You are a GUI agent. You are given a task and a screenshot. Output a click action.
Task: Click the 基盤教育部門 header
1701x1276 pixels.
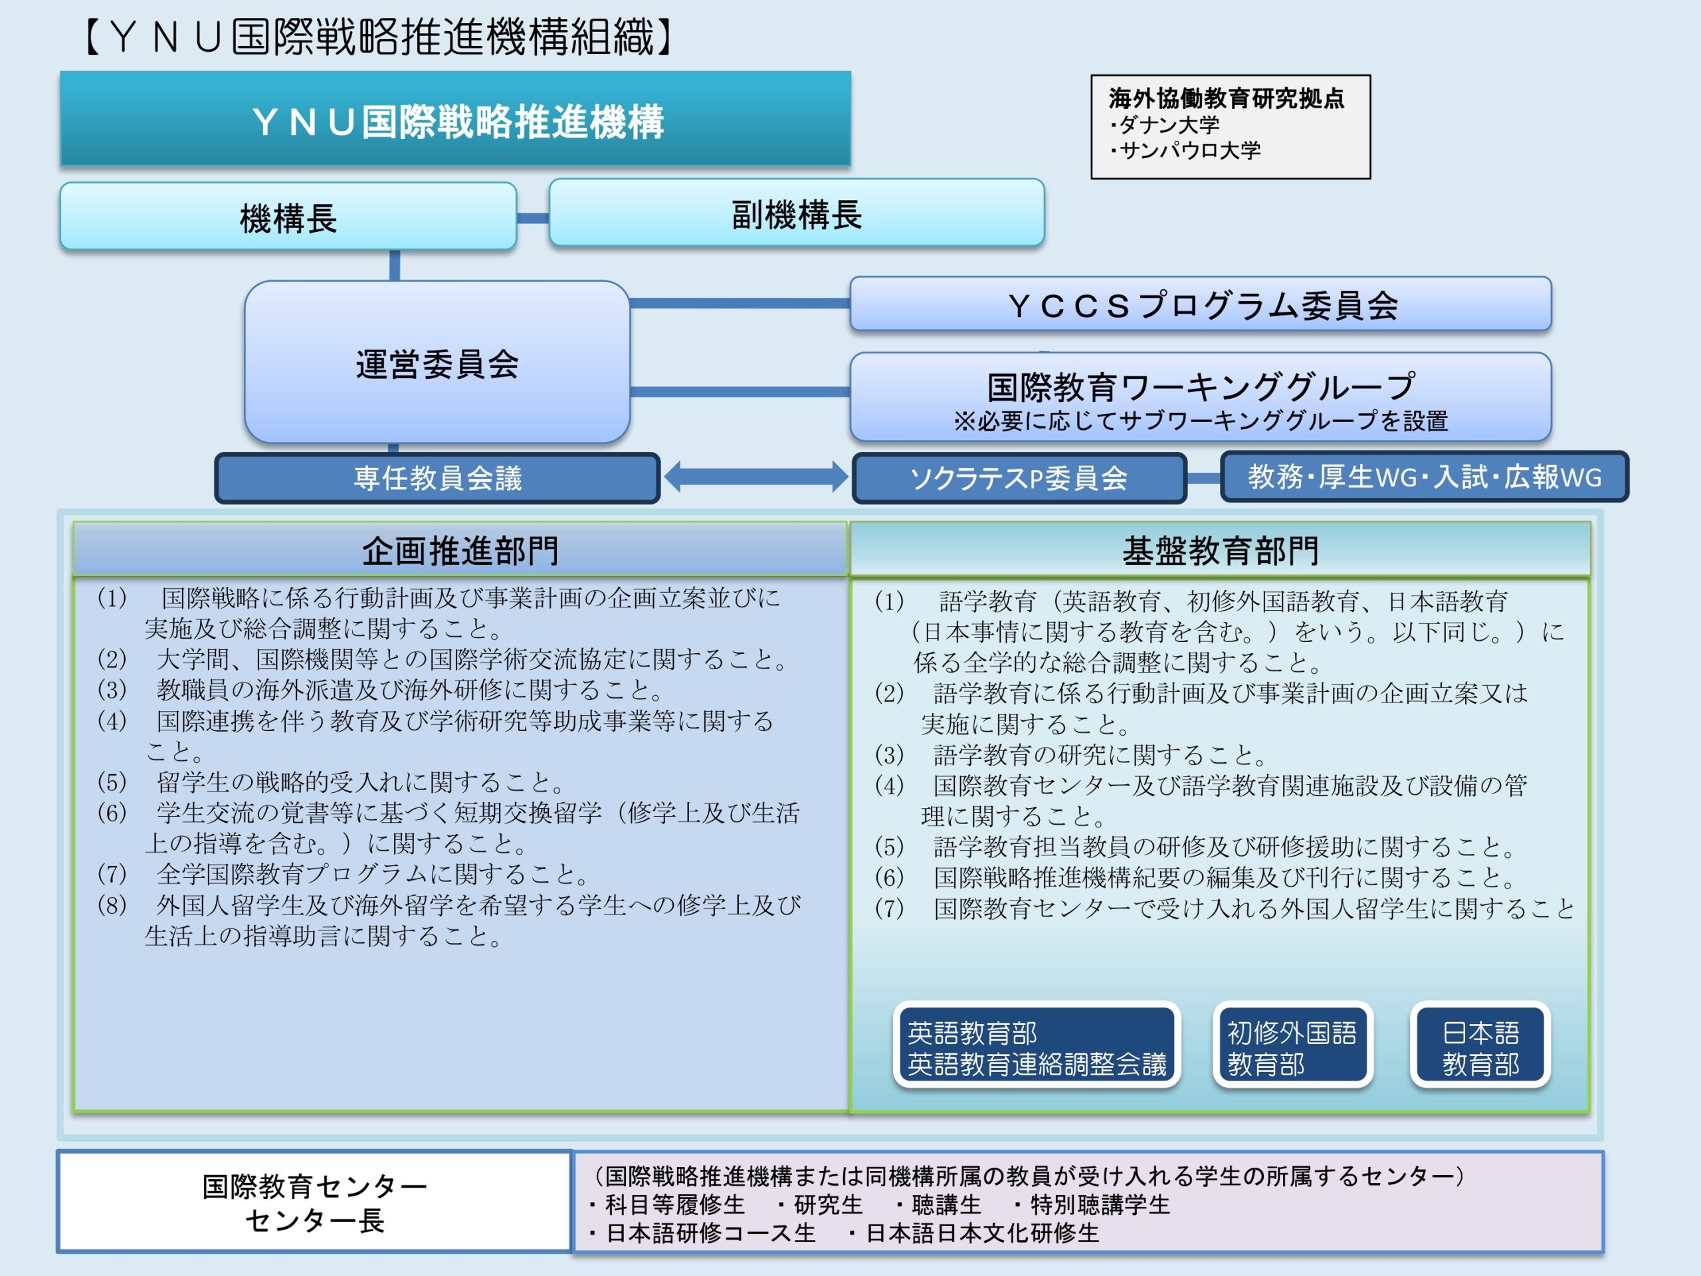1220,550
